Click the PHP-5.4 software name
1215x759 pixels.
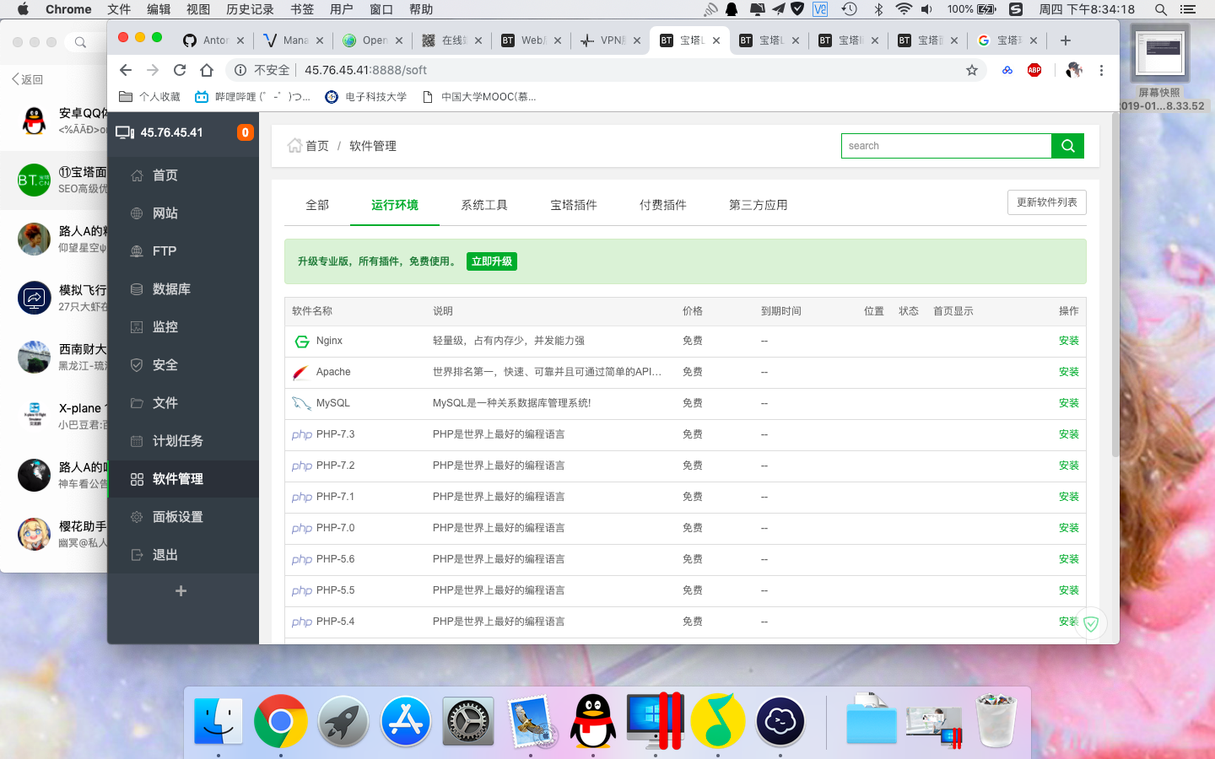point(335,622)
